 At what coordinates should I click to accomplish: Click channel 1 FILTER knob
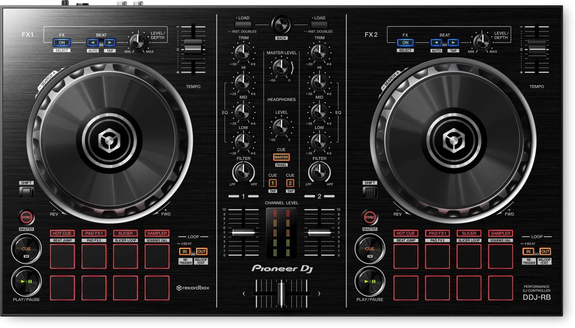pos(243,172)
